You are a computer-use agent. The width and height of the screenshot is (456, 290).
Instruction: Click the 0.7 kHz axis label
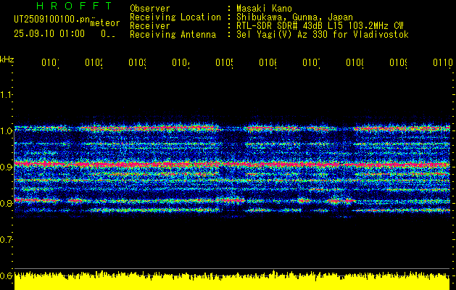pos(6,239)
